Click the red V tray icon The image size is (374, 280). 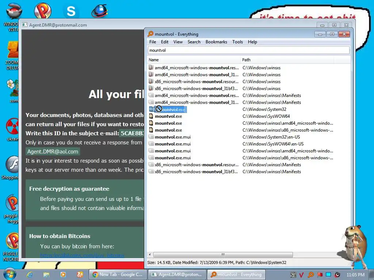point(301,275)
